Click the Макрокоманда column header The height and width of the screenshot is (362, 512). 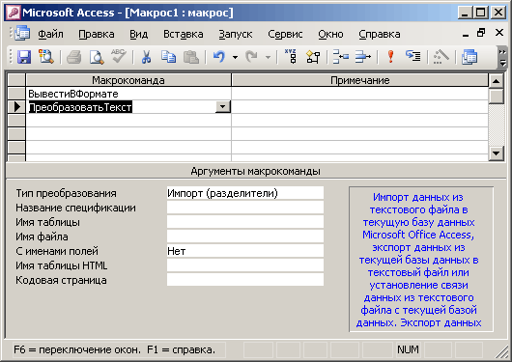[128, 80]
